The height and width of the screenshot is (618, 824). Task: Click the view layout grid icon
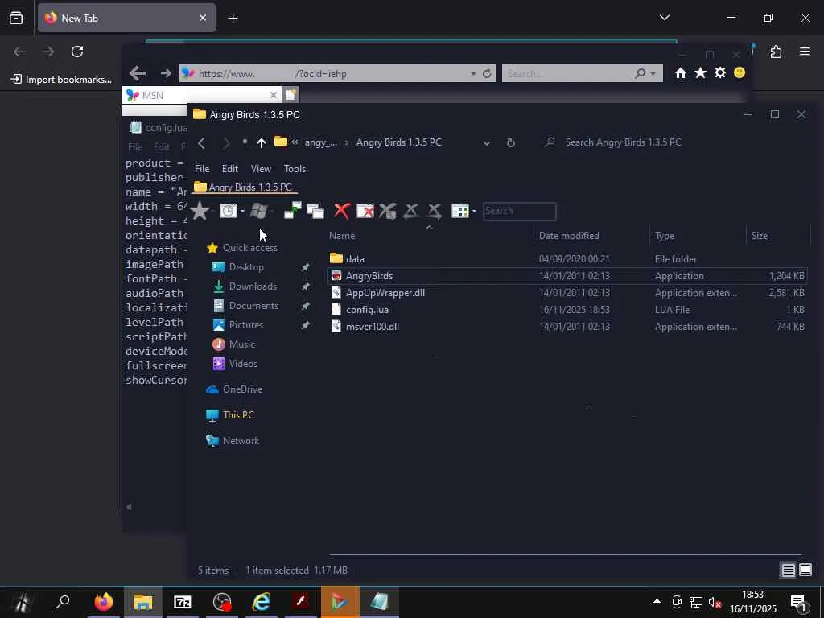tap(460, 211)
